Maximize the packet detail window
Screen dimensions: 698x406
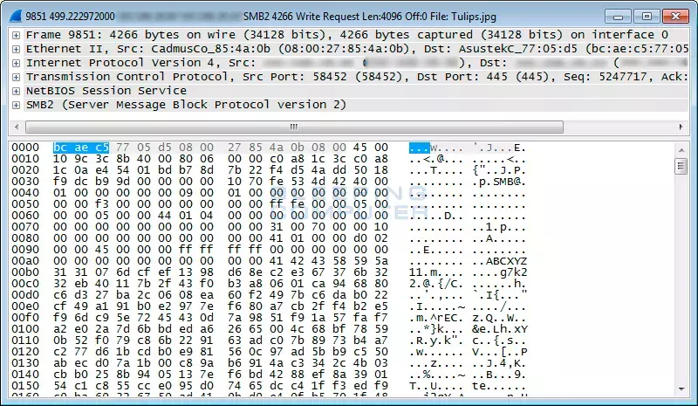pos(647,17)
